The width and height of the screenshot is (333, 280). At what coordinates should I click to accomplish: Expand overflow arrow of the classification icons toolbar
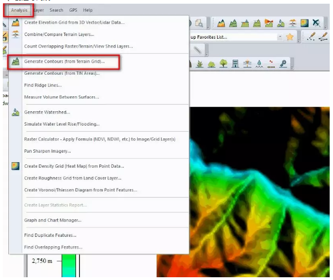(x=292, y=68)
